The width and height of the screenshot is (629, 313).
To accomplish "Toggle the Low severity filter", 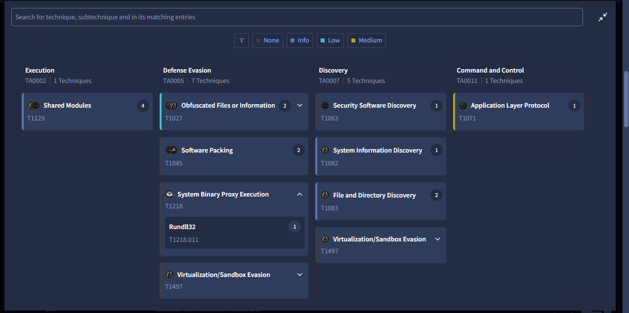I will (331, 40).
